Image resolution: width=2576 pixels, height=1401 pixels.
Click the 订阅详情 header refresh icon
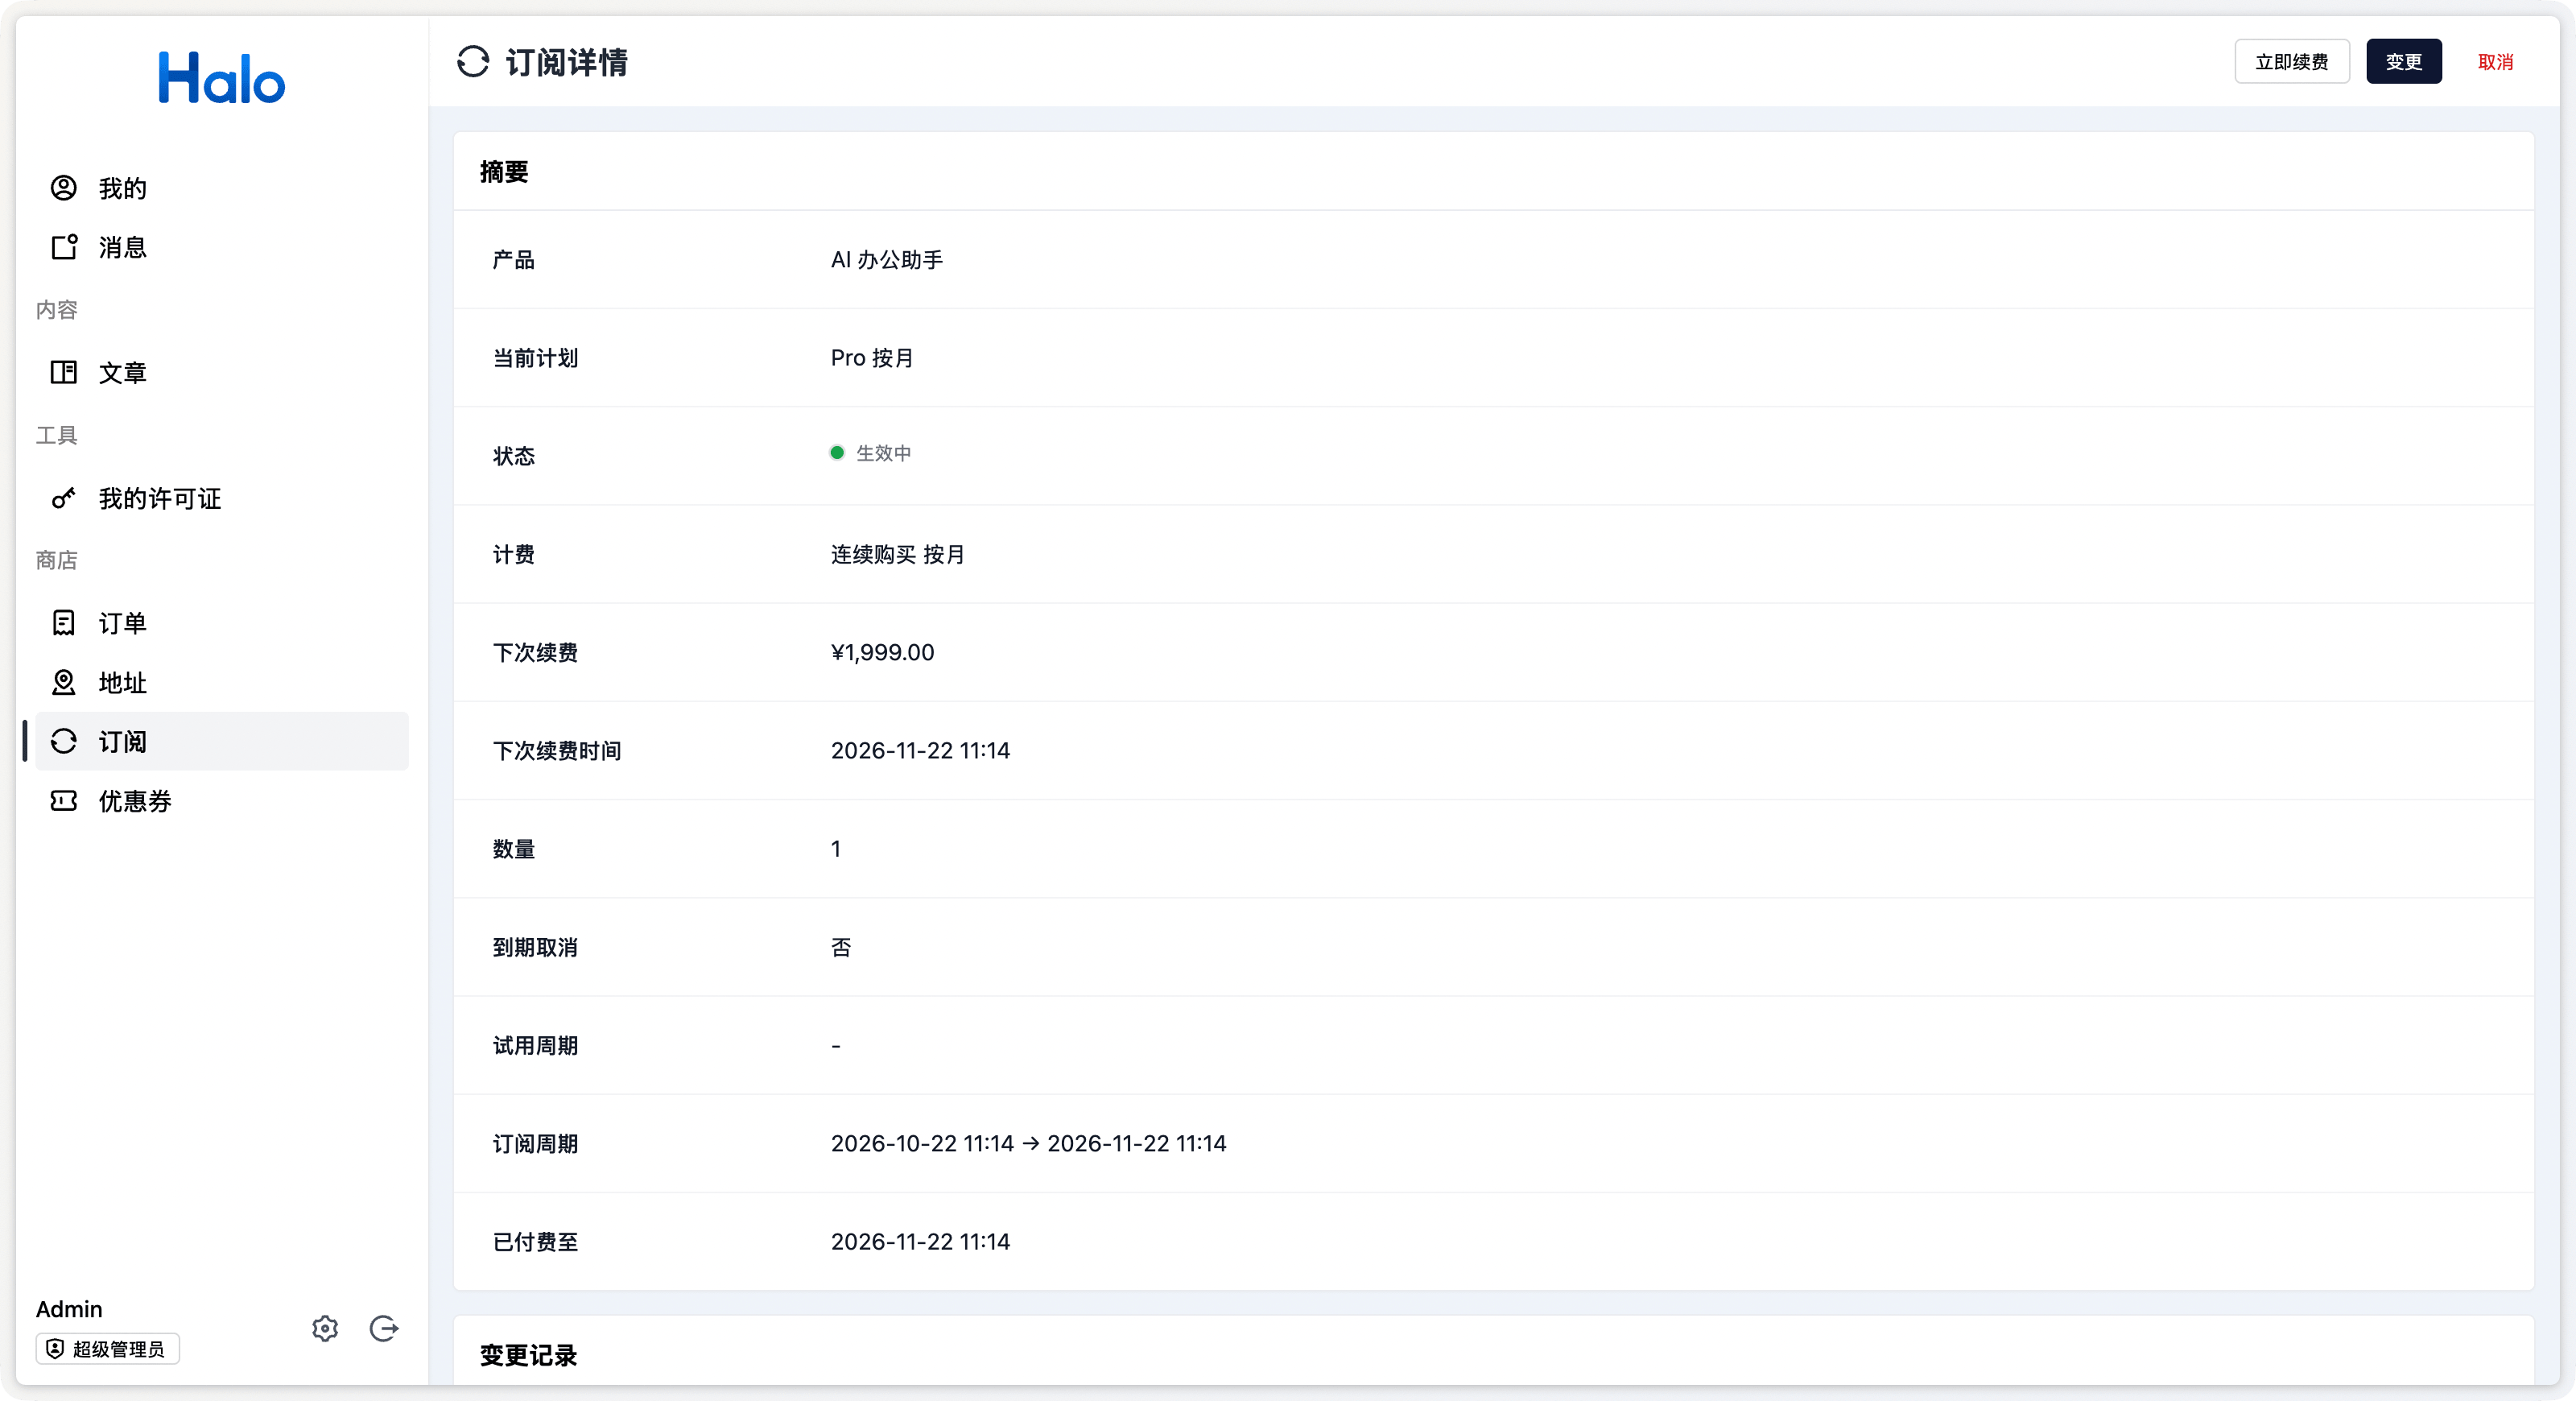(x=473, y=62)
